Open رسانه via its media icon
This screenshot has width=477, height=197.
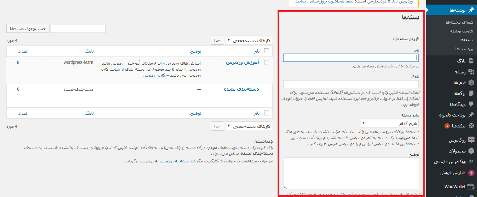[471, 72]
